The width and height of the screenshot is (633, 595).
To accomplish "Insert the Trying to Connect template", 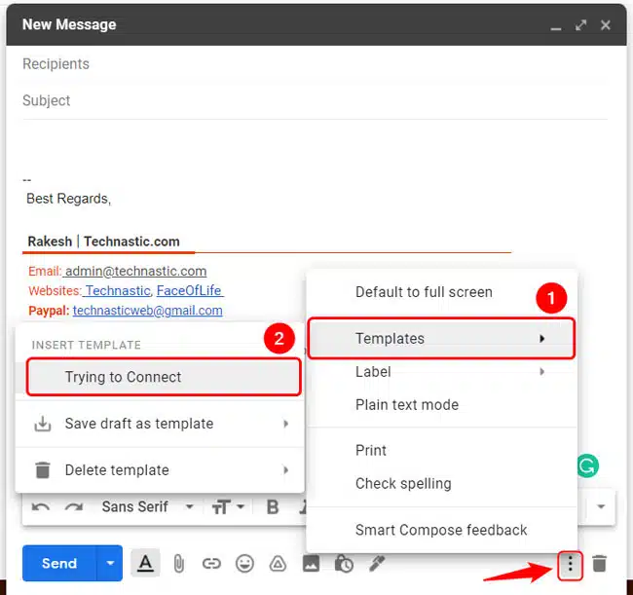I will [164, 377].
